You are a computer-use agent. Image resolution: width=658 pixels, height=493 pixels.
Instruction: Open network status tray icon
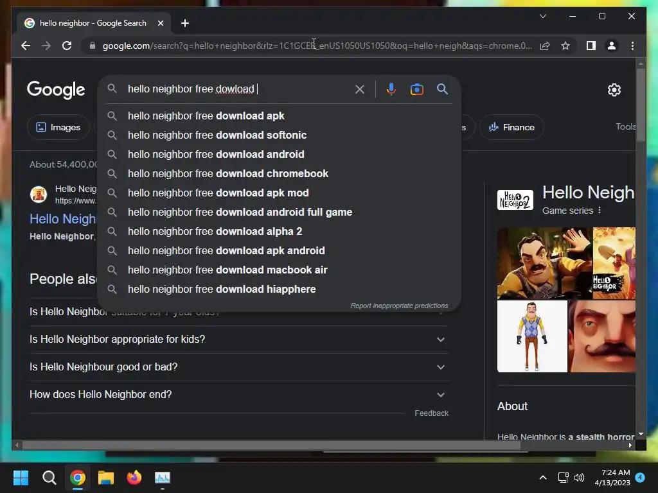point(563,478)
